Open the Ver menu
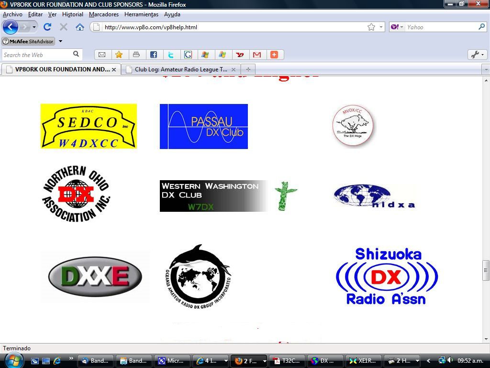Screen dimensions: 490x368 [52, 14]
